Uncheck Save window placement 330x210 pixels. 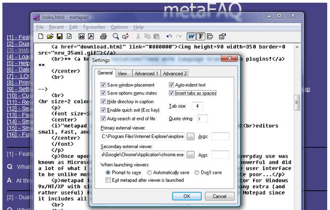(103, 85)
